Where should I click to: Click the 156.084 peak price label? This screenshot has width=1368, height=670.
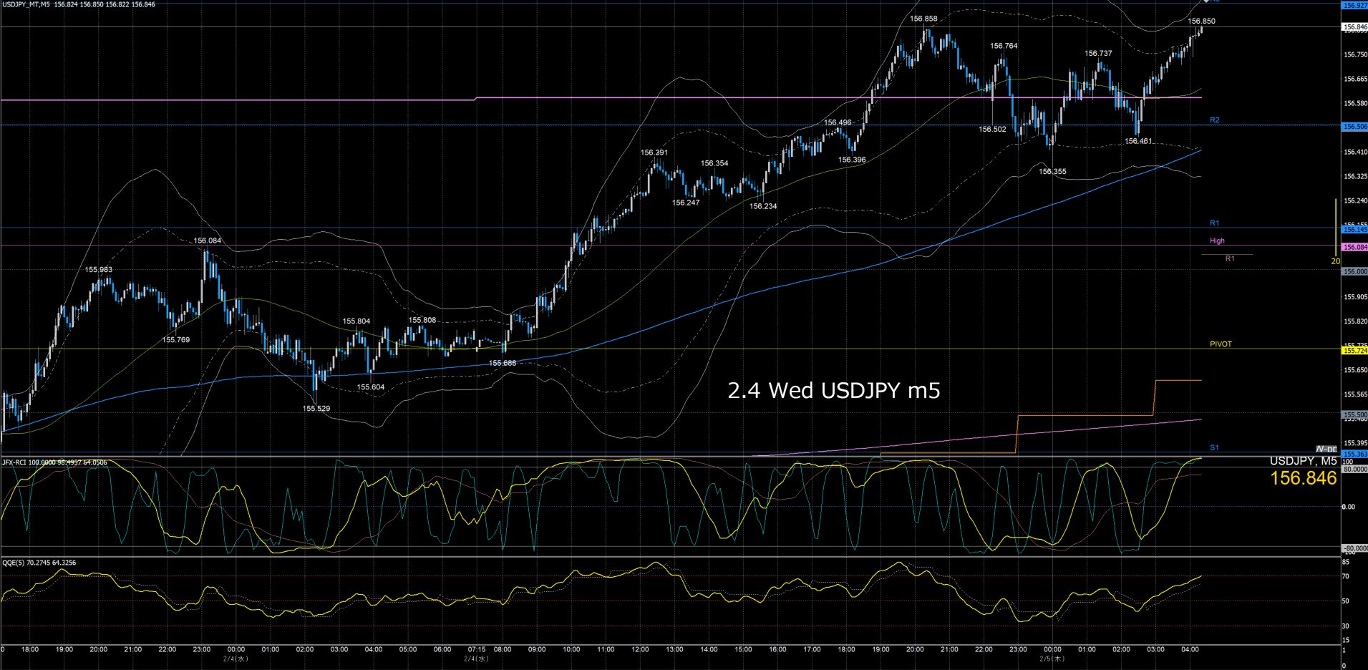(x=208, y=241)
